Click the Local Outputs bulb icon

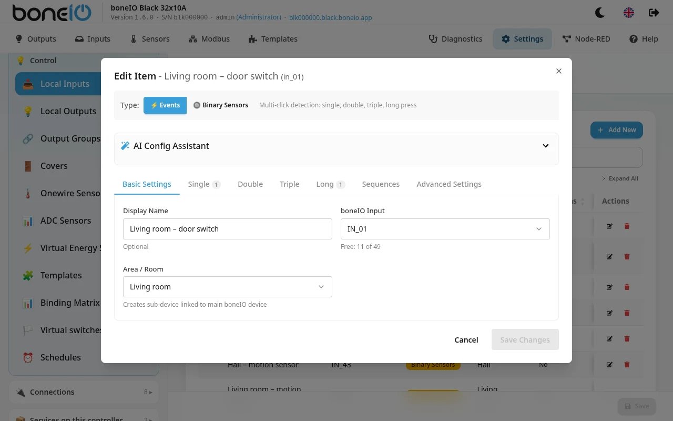pos(28,111)
